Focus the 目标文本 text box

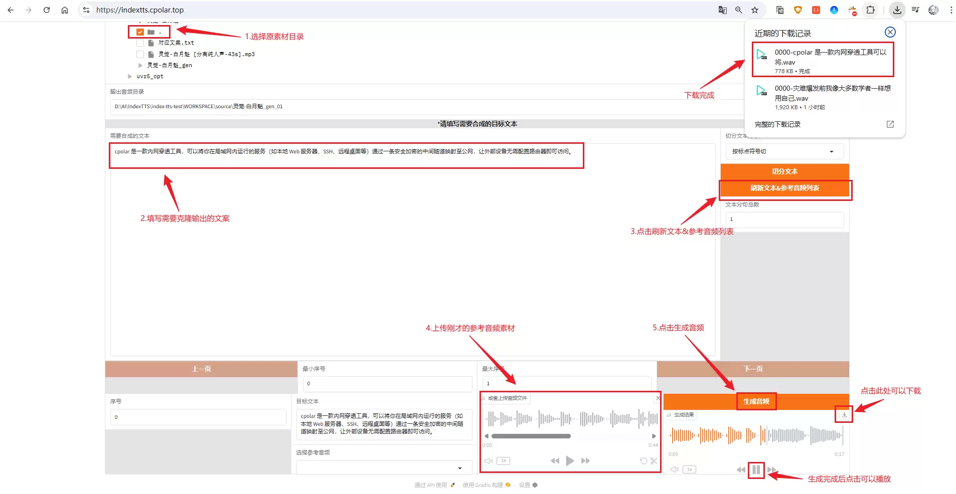coord(384,424)
